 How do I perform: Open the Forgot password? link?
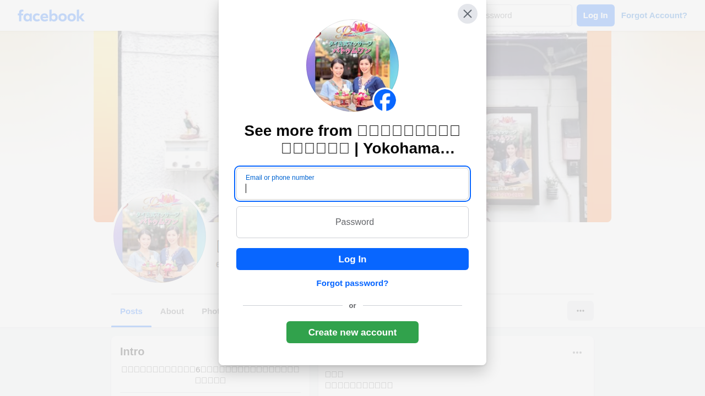click(352, 283)
